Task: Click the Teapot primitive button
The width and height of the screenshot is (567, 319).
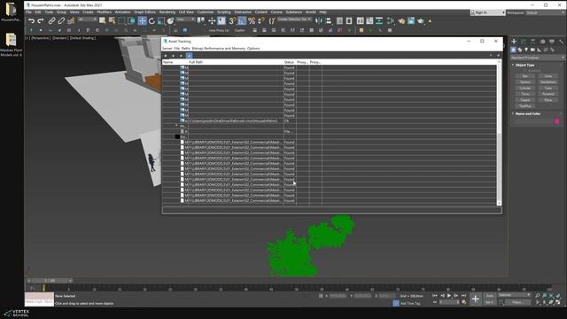Action: [x=525, y=100]
